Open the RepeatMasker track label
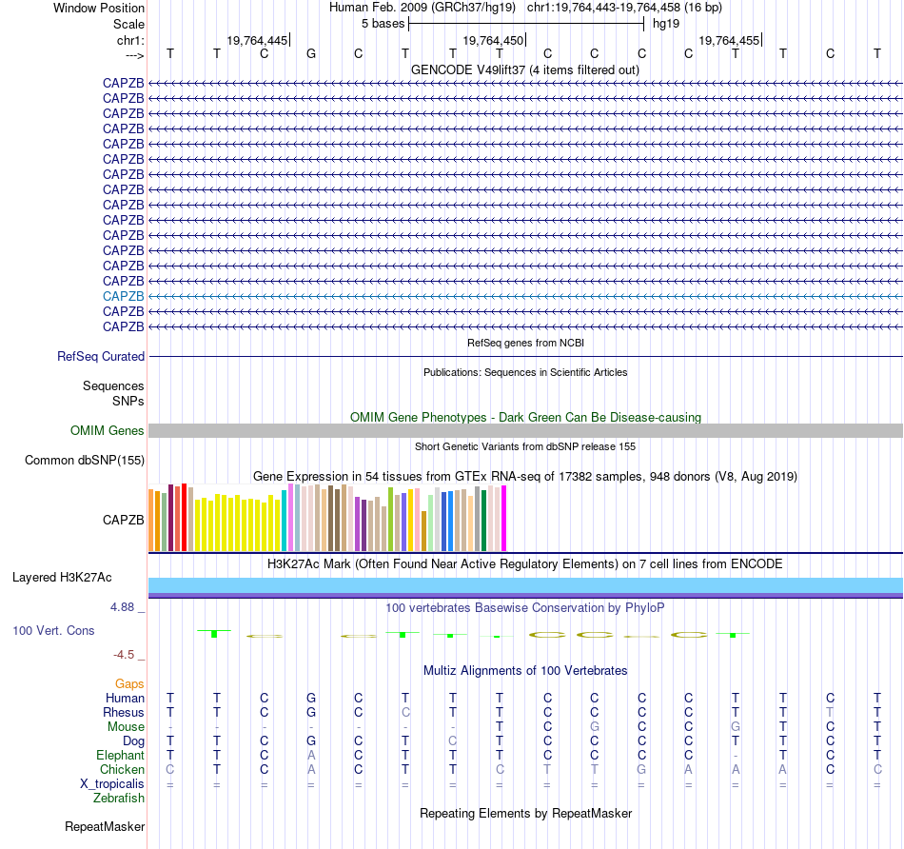 click(105, 827)
